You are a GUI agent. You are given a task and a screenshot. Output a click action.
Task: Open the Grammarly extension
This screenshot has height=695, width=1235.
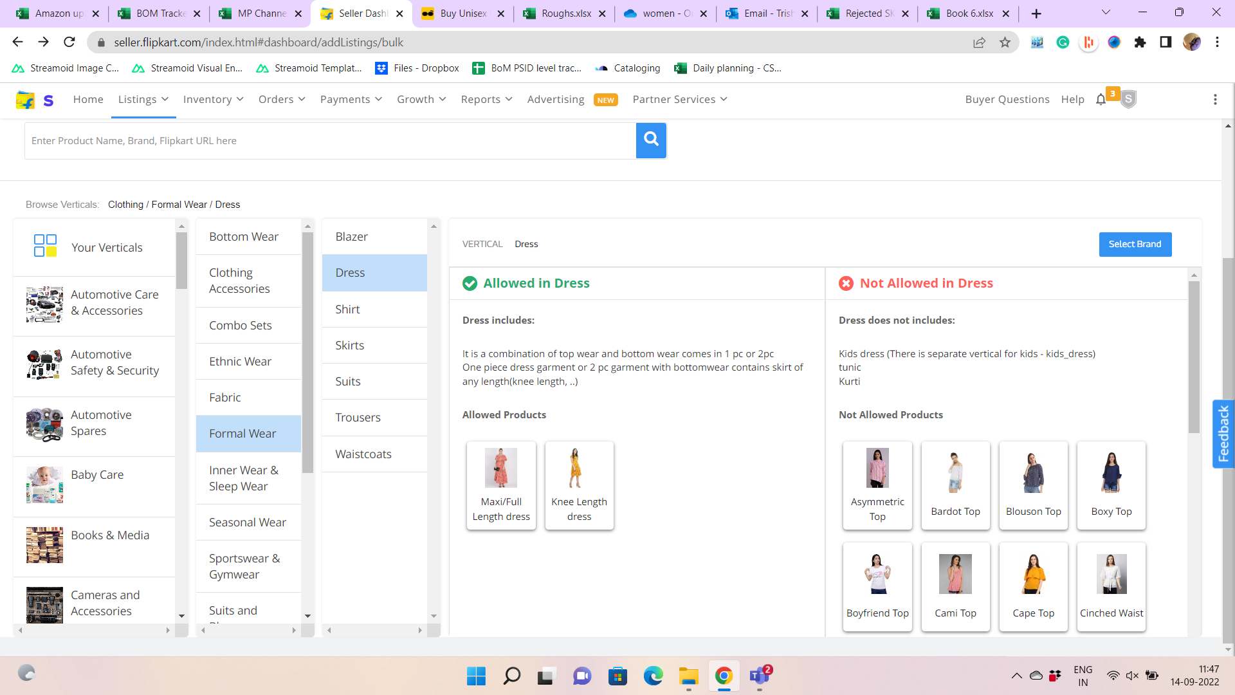point(1063,42)
